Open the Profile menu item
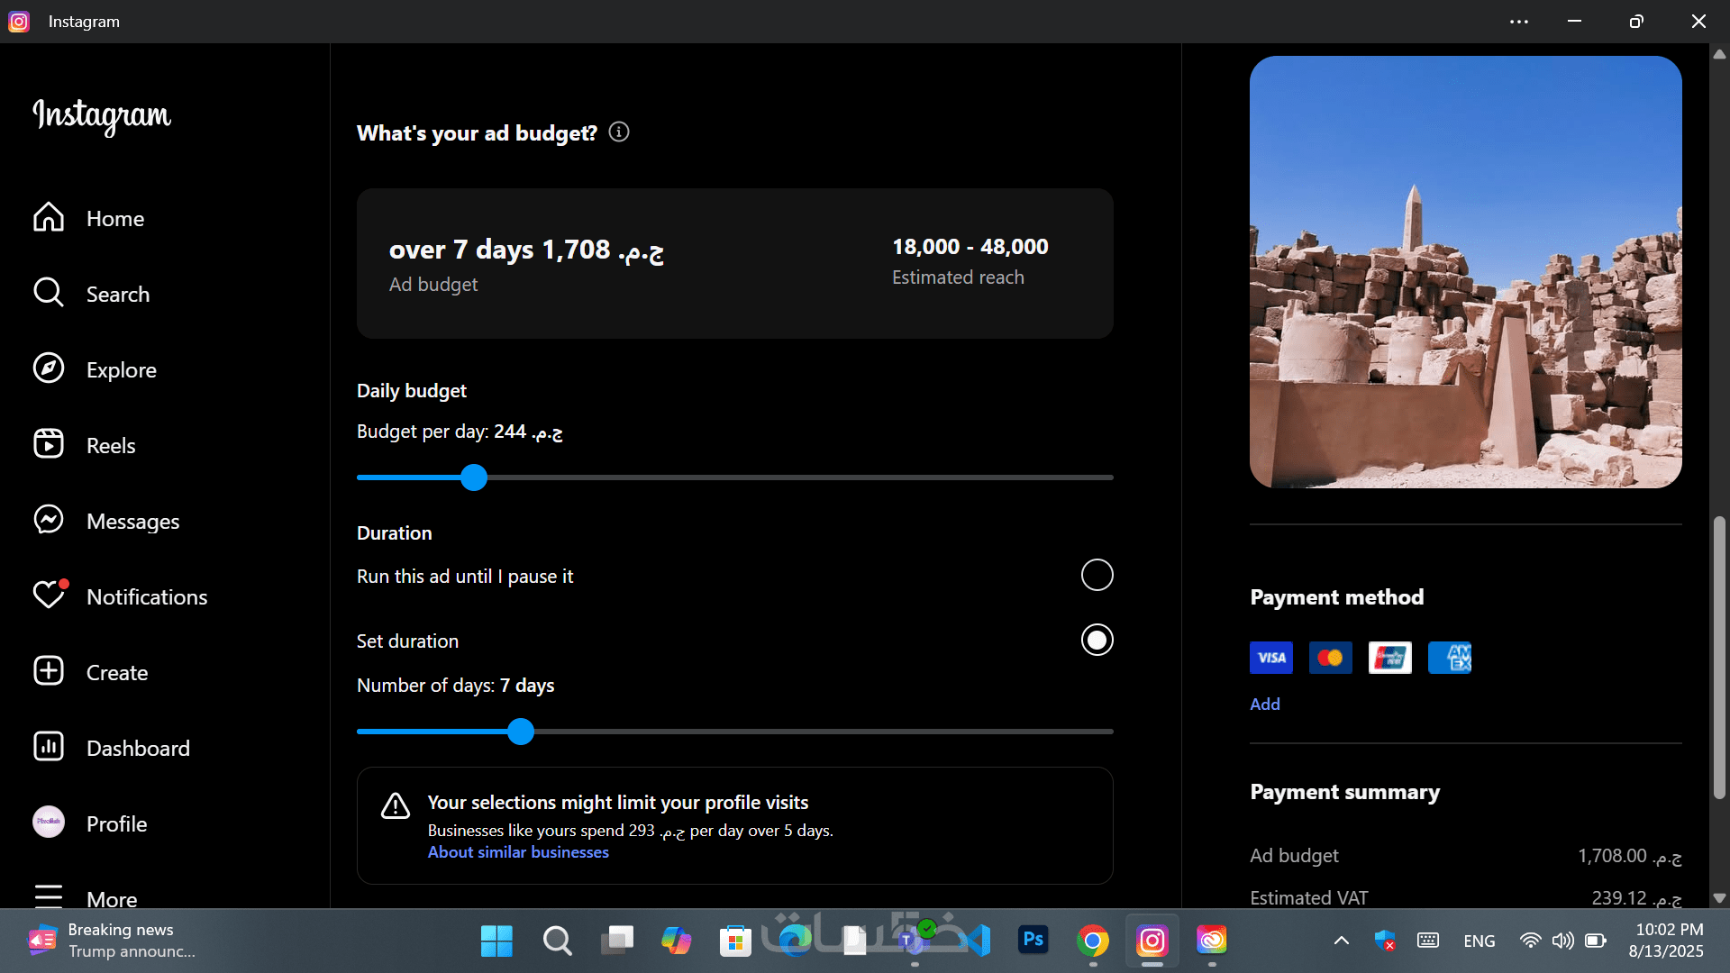Image resolution: width=1730 pixels, height=973 pixels. pyautogui.click(x=116, y=823)
